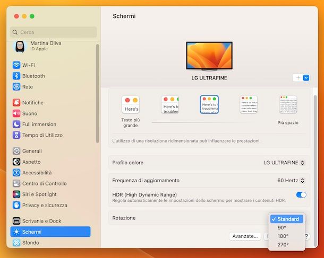Open the Sfondo snowflake icon
324x258 pixels.
[16, 243]
